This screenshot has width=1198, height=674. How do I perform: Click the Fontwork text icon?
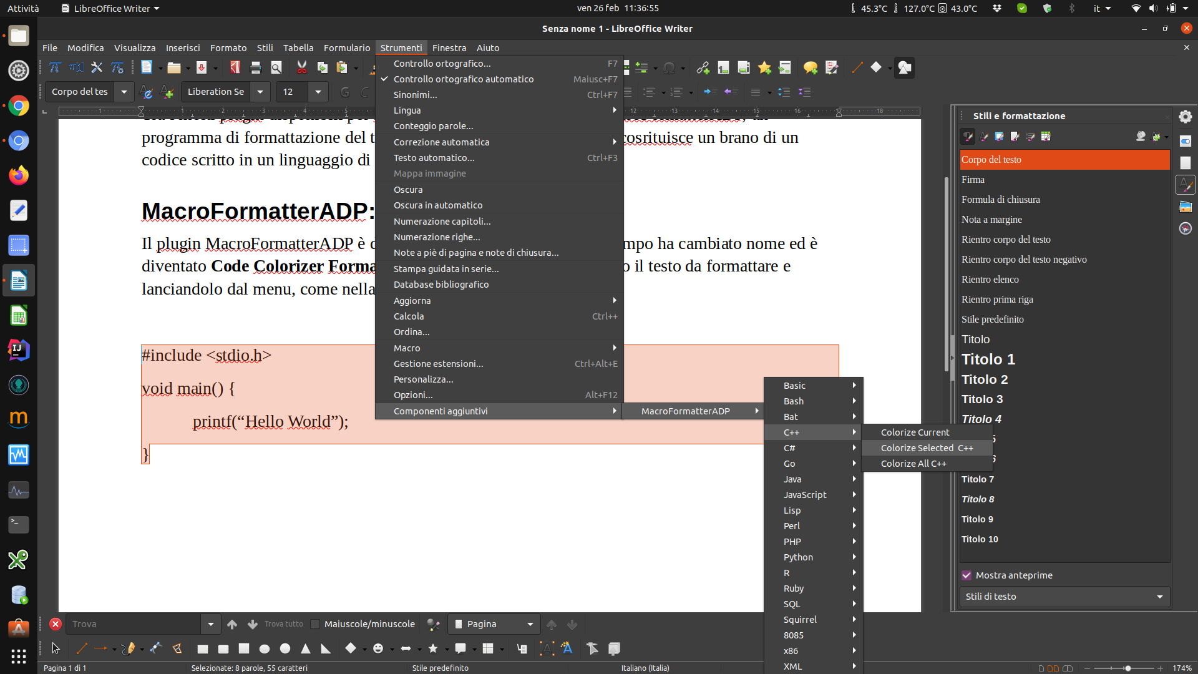pyautogui.click(x=567, y=648)
